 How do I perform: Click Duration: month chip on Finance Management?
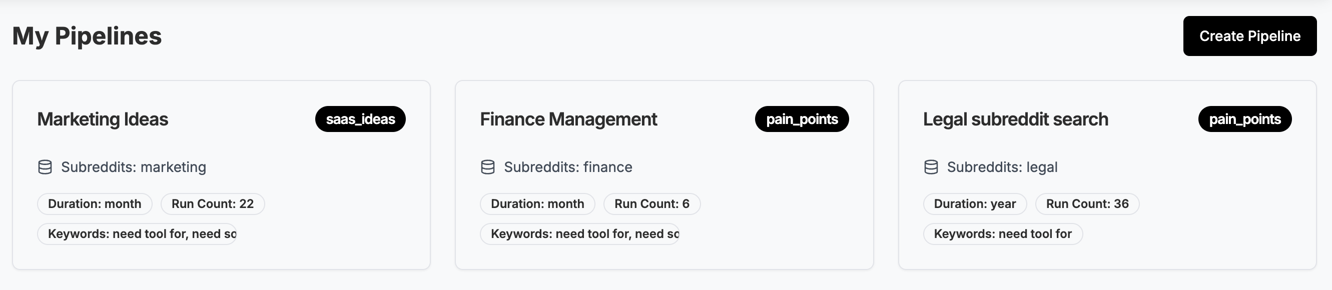pyautogui.click(x=537, y=203)
